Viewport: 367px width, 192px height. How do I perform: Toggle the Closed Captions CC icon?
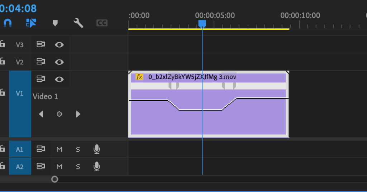(x=102, y=23)
